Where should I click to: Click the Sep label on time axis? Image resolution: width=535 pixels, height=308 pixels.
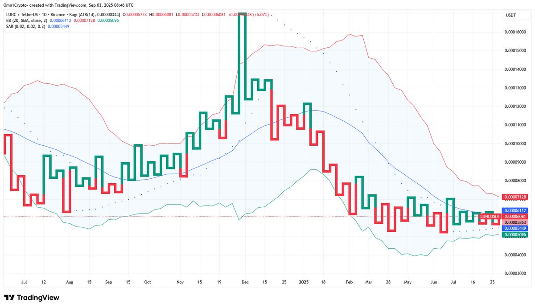tap(108, 282)
